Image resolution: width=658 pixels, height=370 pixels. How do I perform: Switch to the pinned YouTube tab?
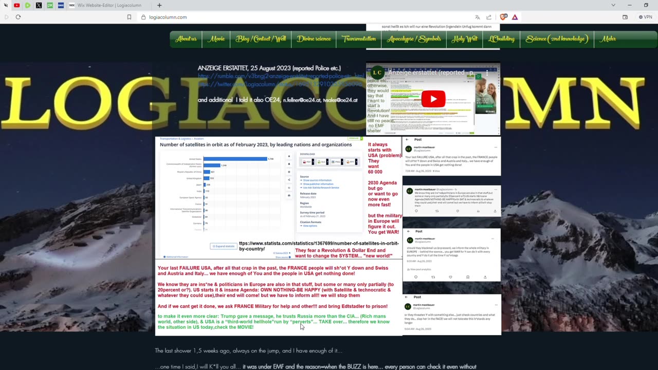coord(16,5)
